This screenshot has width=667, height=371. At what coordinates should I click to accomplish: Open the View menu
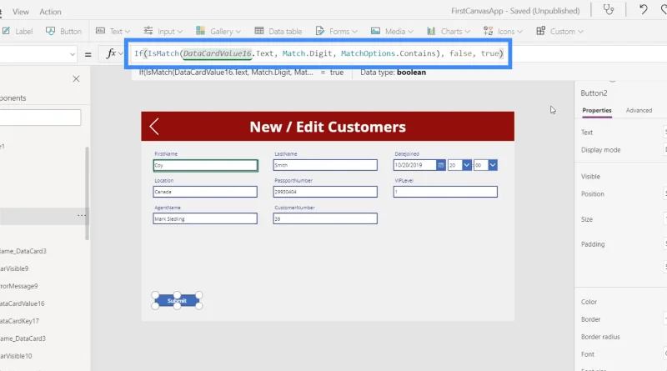20,12
